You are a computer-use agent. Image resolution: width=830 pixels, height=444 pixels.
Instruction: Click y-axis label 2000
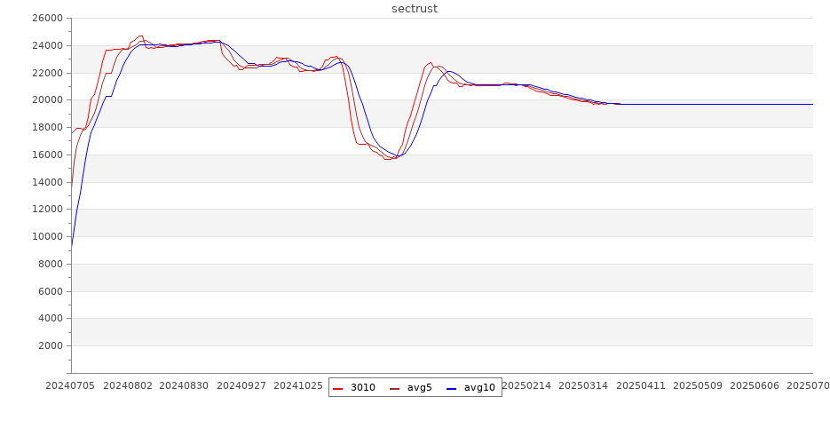coord(51,345)
